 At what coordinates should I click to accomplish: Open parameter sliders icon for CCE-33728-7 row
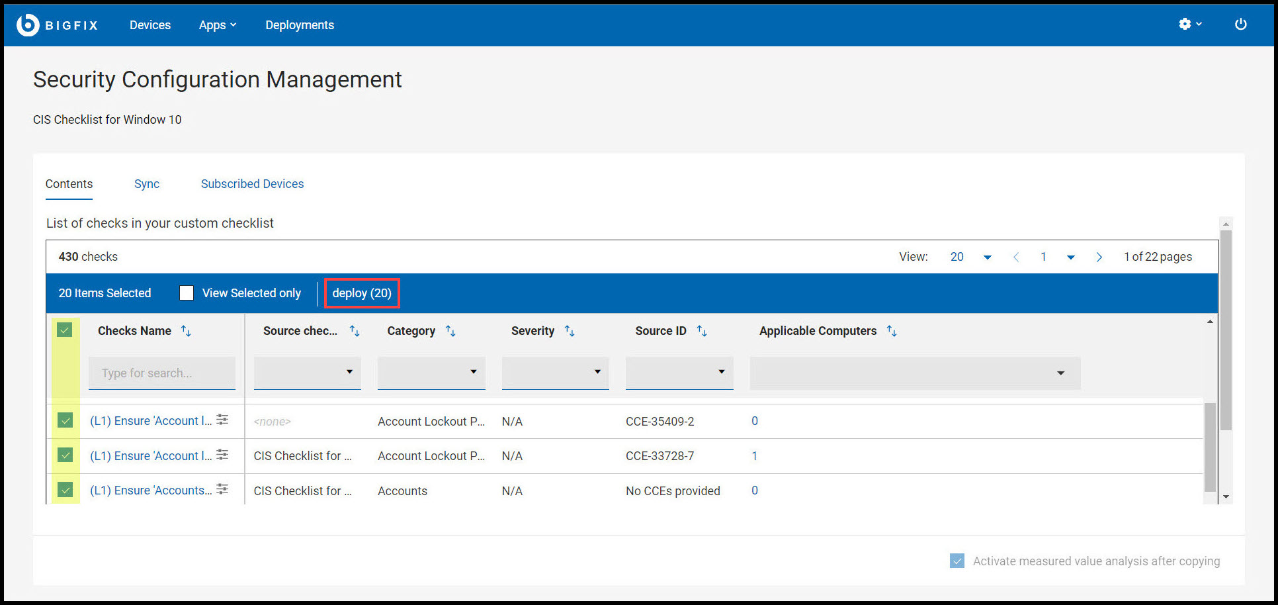pyautogui.click(x=223, y=455)
